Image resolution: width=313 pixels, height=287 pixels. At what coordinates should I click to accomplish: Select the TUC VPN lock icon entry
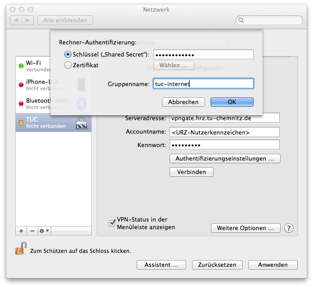[81, 122]
